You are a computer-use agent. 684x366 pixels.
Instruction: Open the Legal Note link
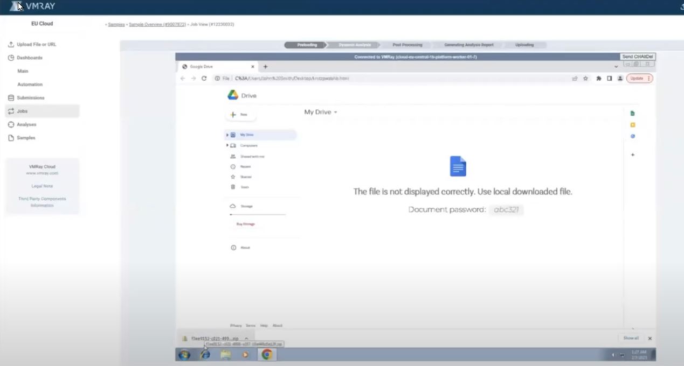click(42, 186)
